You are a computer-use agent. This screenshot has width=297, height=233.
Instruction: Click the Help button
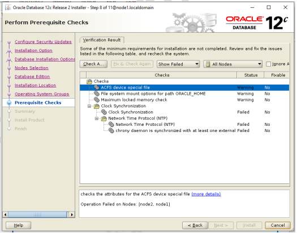(x=18, y=225)
